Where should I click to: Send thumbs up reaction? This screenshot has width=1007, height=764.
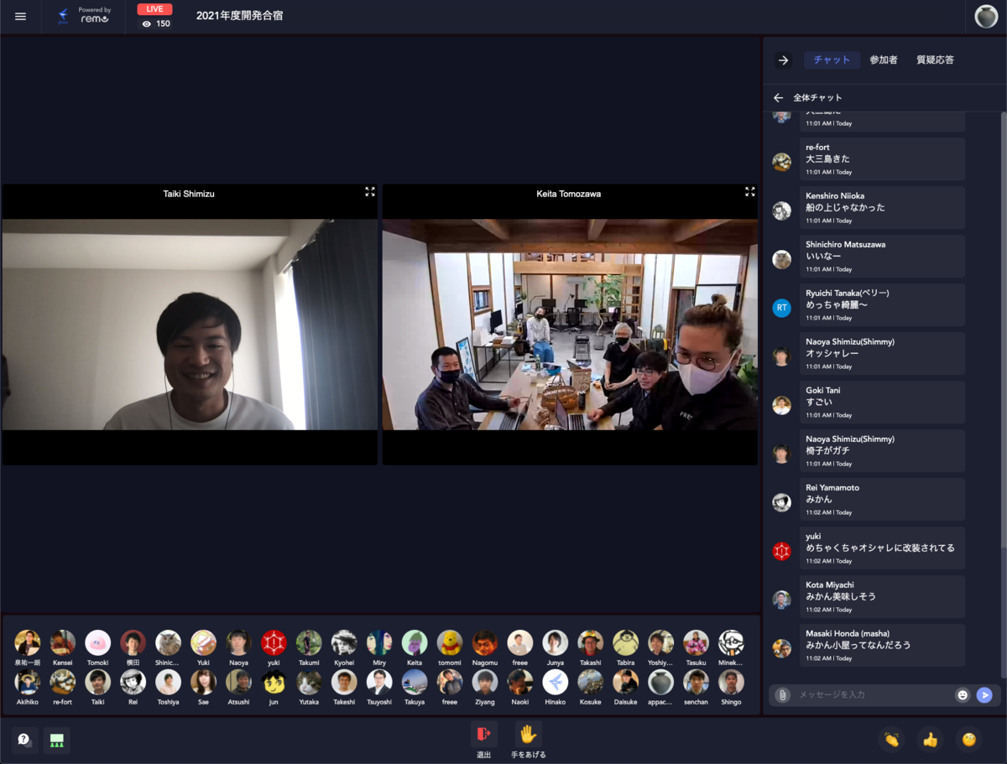930,740
